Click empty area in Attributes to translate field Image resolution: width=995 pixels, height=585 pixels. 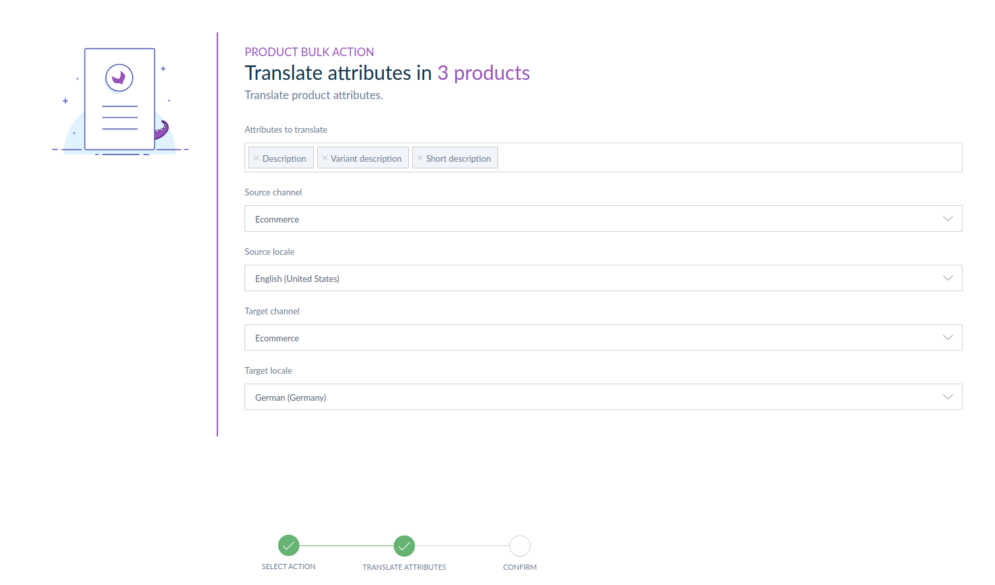pos(727,158)
